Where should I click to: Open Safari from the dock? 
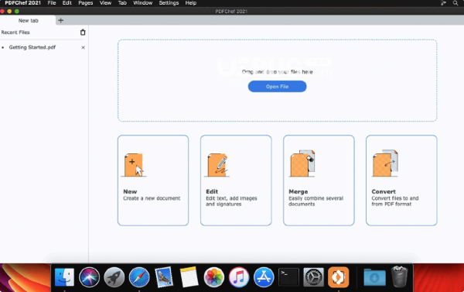point(139,277)
